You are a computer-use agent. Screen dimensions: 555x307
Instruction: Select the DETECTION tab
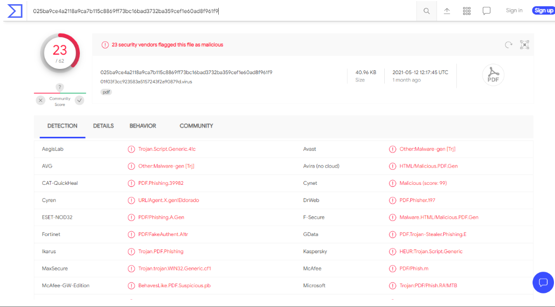tap(62, 126)
